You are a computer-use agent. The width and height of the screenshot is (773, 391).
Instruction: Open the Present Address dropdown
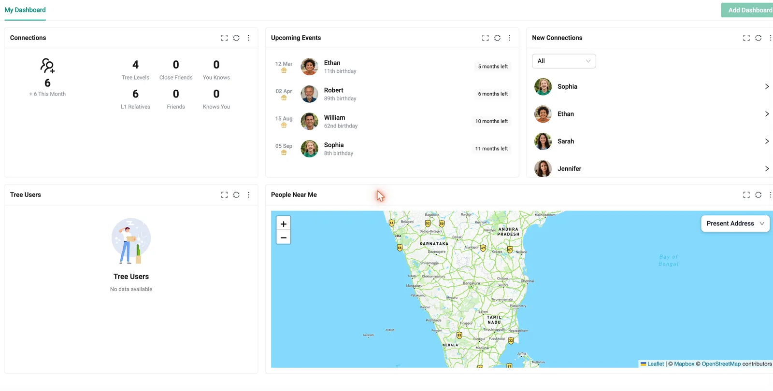[x=735, y=223]
